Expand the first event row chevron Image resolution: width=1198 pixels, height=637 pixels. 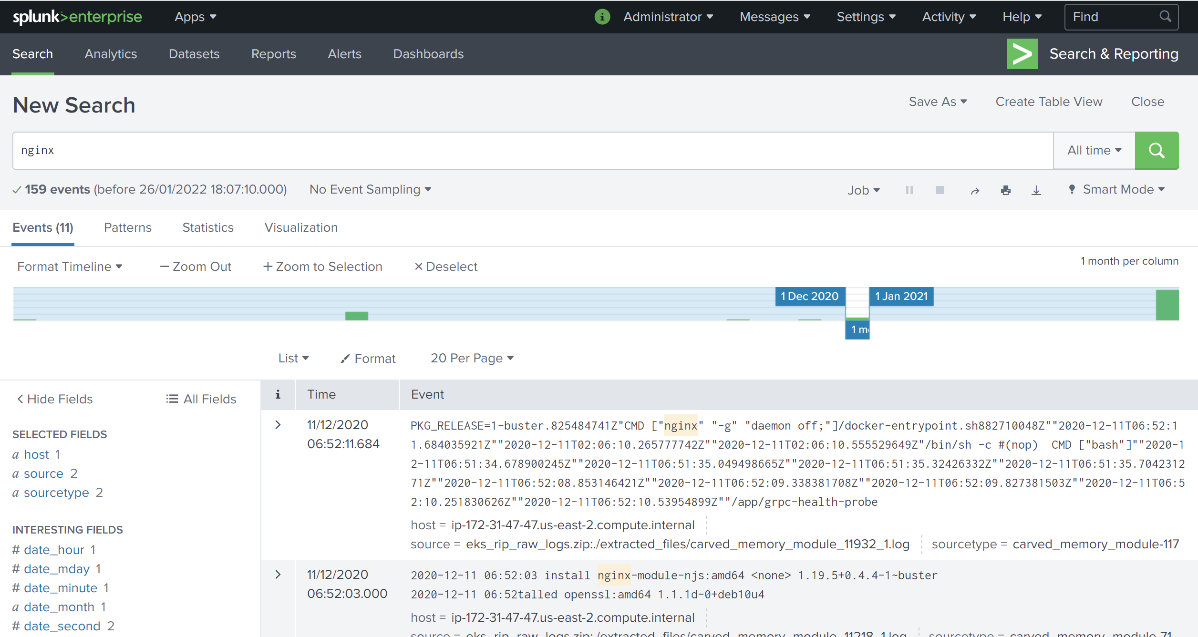tap(278, 425)
